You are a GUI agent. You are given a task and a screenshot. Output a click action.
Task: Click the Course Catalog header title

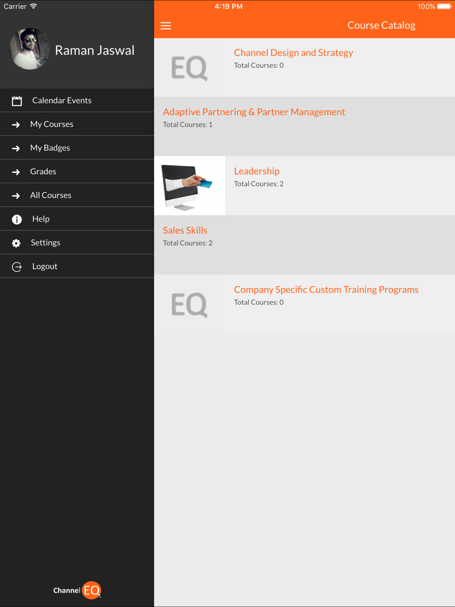click(x=381, y=25)
